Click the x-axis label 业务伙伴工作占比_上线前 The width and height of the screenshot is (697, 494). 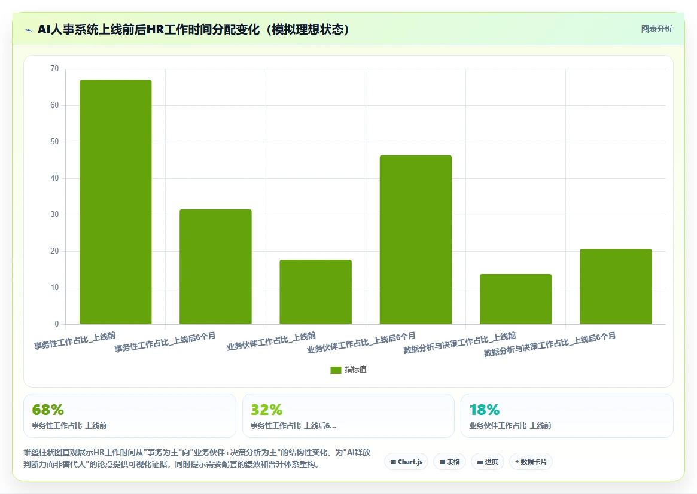[x=271, y=341]
